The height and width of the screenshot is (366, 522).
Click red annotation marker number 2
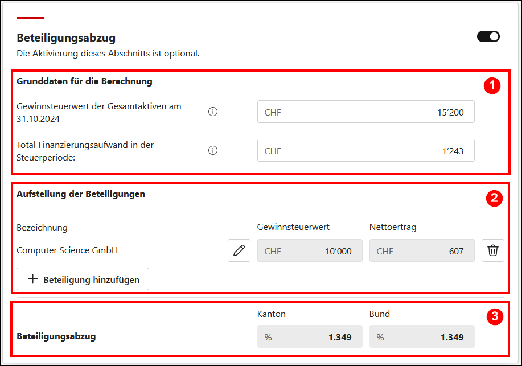point(494,198)
